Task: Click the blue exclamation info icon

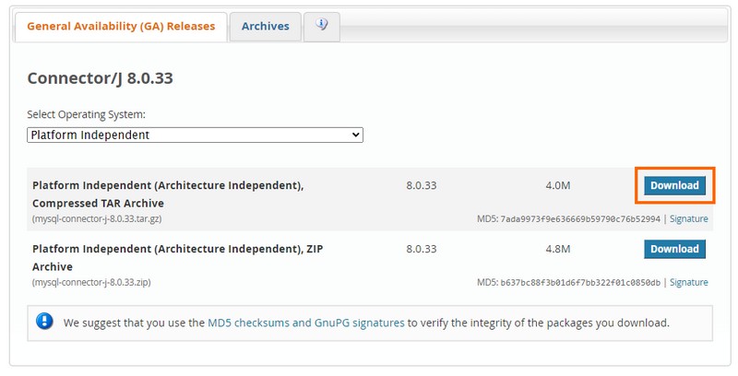Action: 44,322
